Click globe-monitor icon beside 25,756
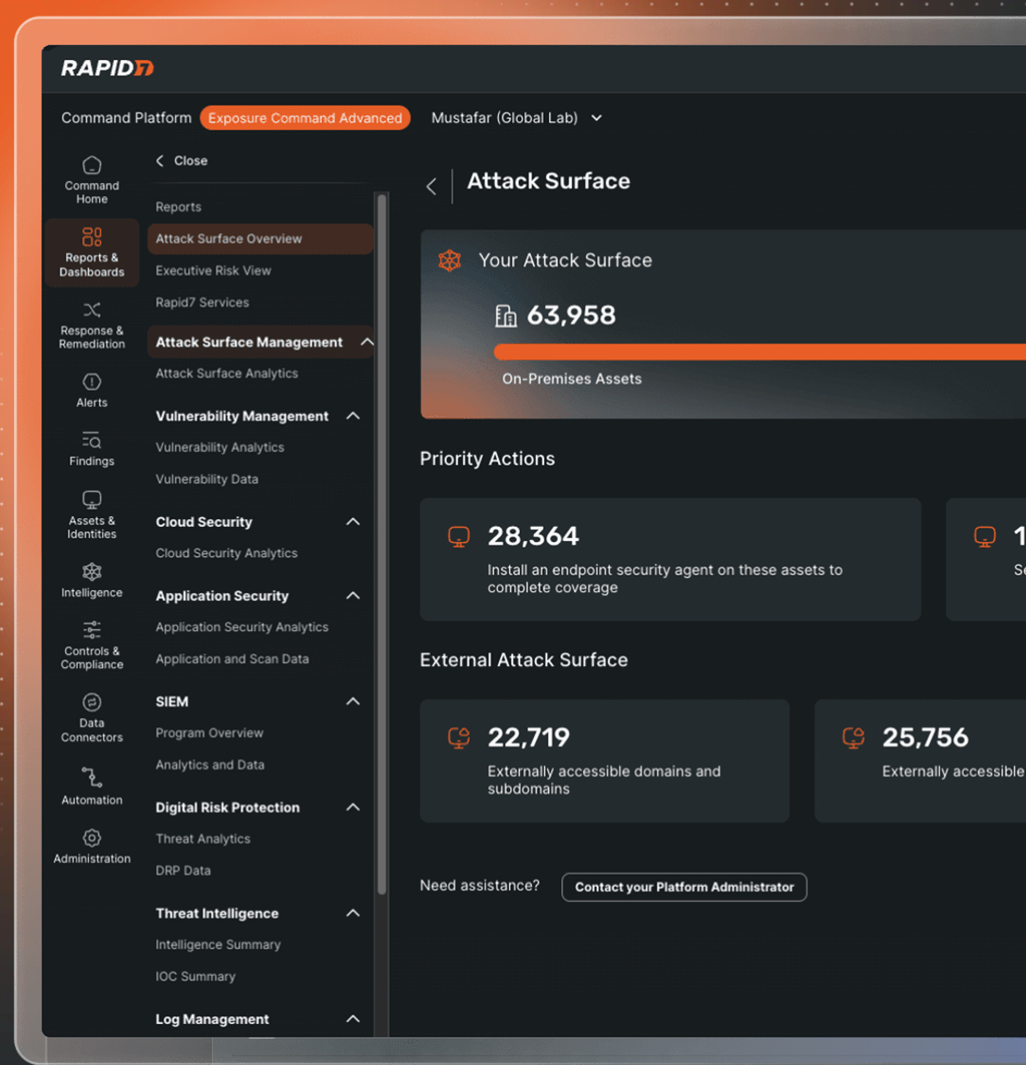Screen dimensions: 1026x1065 pyautogui.click(x=853, y=738)
